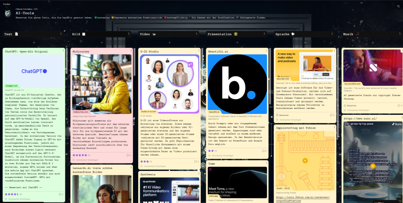The width and height of the screenshot is (403, 203).
Task: Add a post under the Video column
Action: 169,42
